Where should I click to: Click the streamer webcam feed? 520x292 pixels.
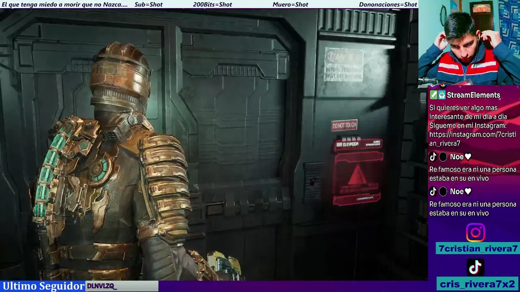(x=469, y=42)
